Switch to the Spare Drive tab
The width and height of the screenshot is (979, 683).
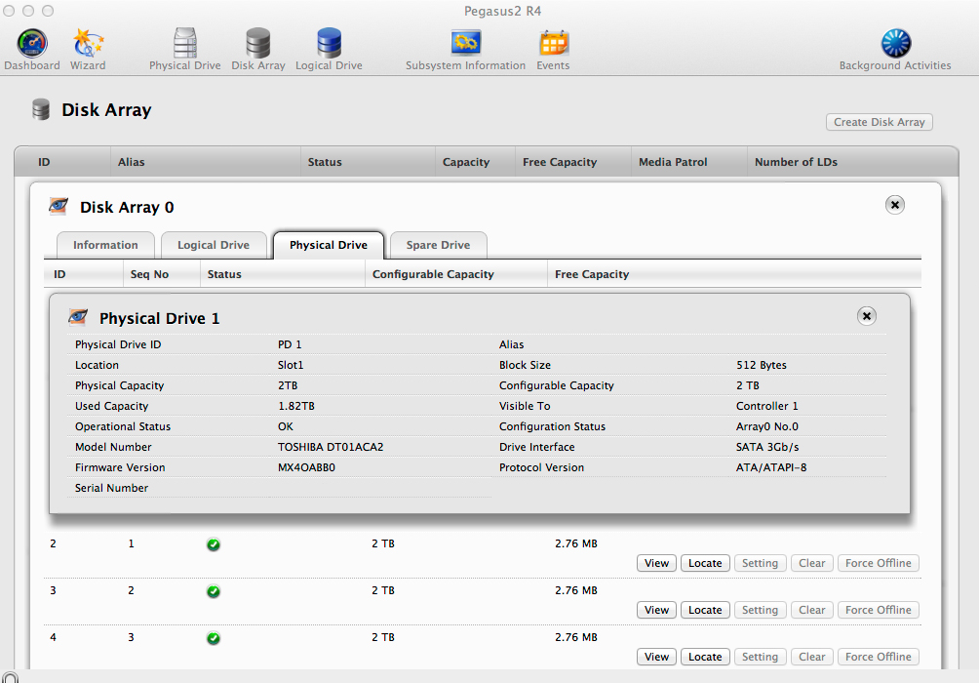[x=438, y=245]
